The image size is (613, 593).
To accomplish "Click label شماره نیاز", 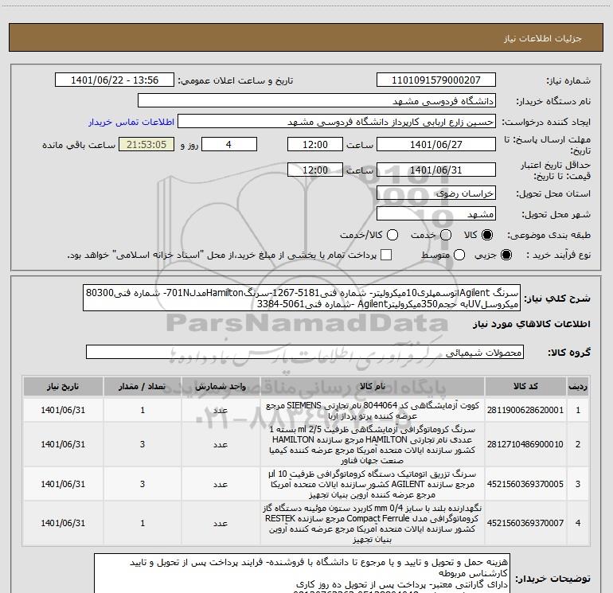I will click(568, 81).
